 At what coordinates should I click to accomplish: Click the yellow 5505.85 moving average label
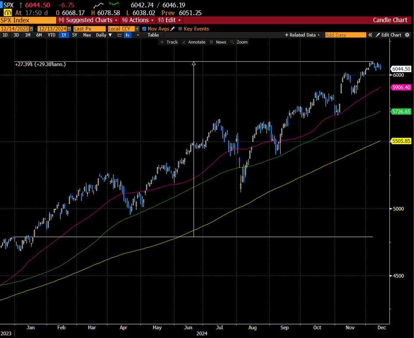(401, 141)
